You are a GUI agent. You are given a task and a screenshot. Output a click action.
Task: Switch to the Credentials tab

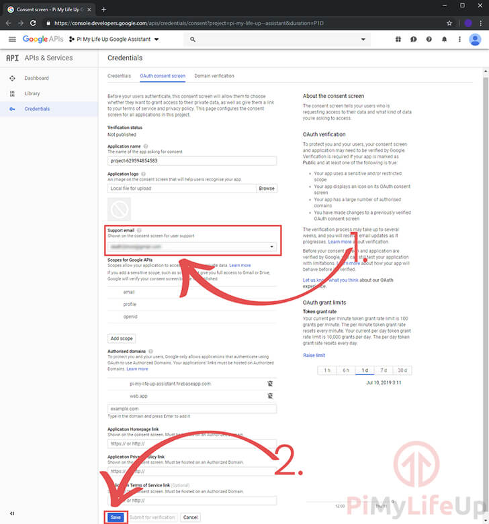click(x=119, y=76)
